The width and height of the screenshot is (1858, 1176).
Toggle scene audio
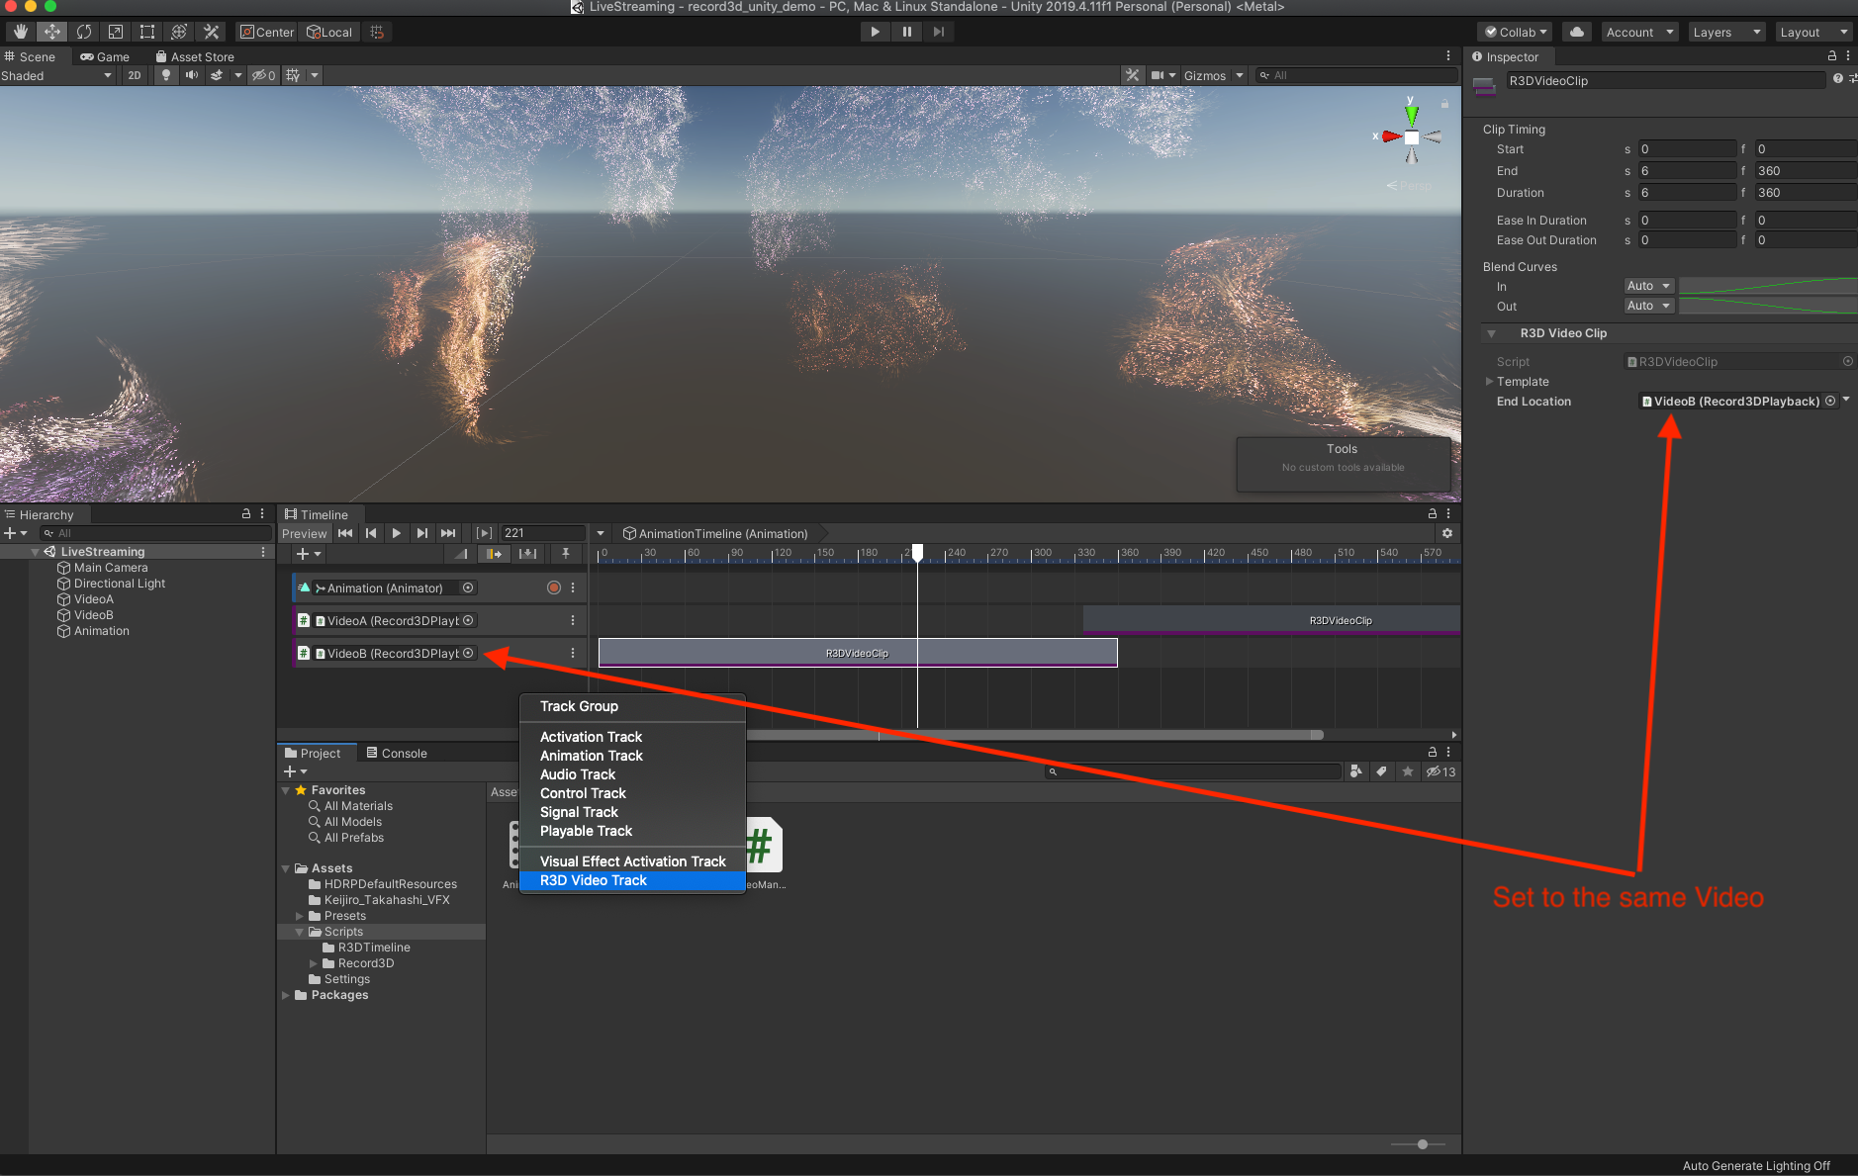click(192, 75)
